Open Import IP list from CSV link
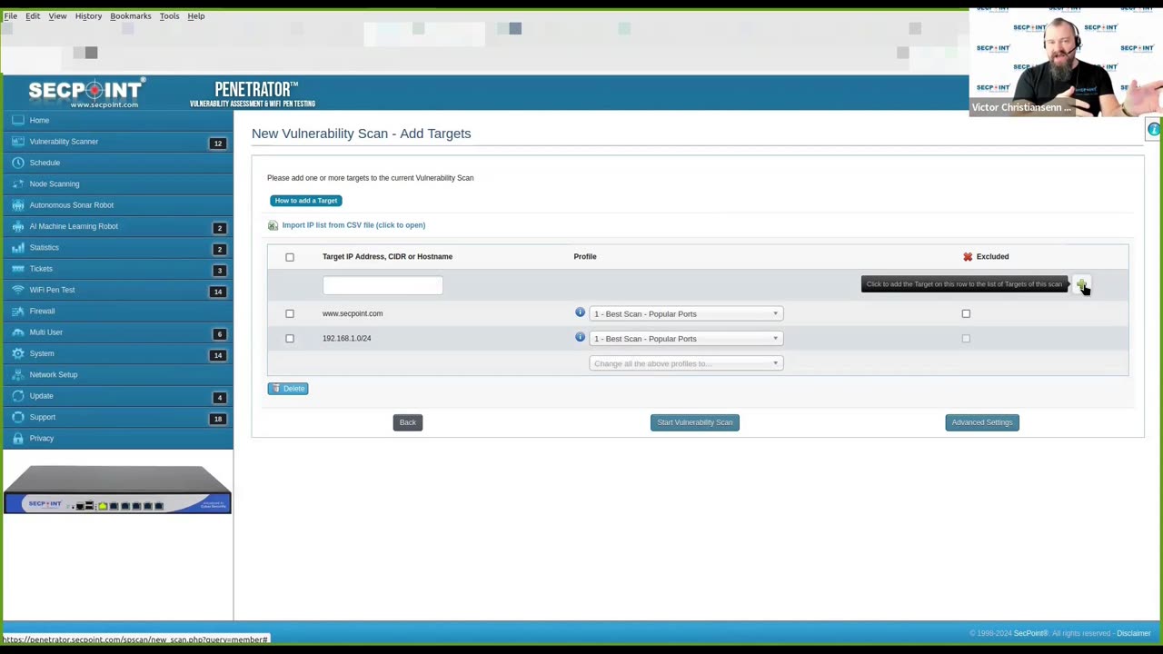1163x654 pixels. point(353,225)
